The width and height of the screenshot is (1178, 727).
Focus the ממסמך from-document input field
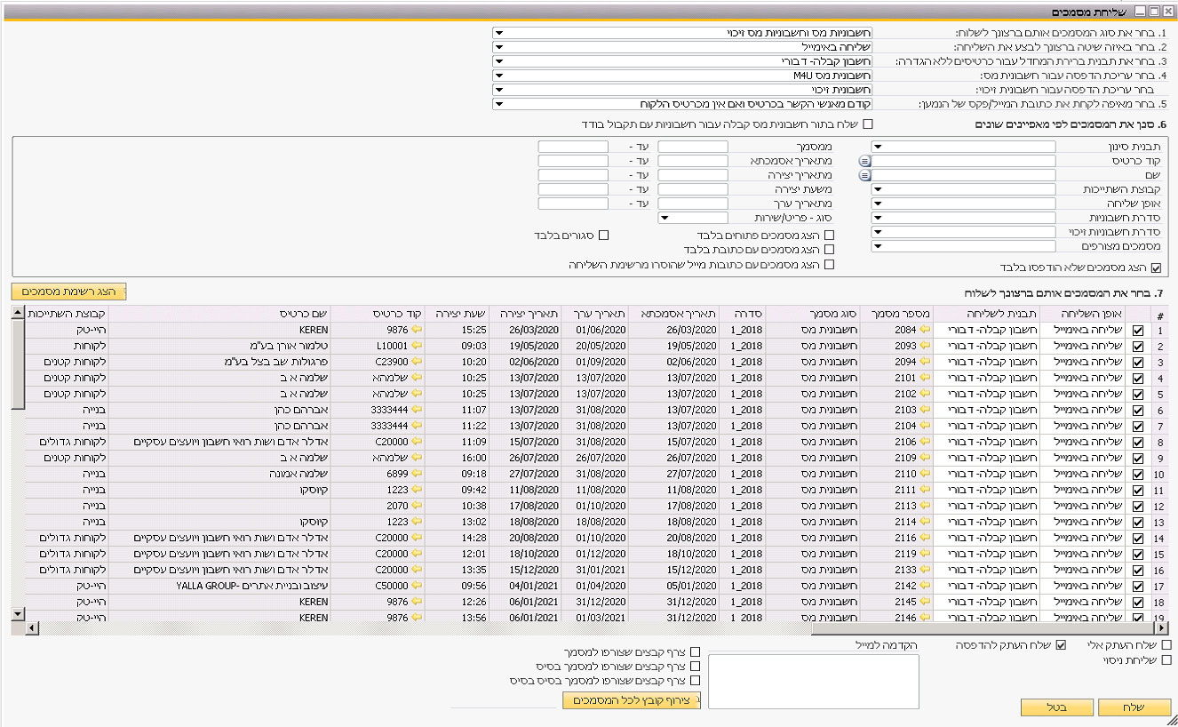[x=692, y=147]
